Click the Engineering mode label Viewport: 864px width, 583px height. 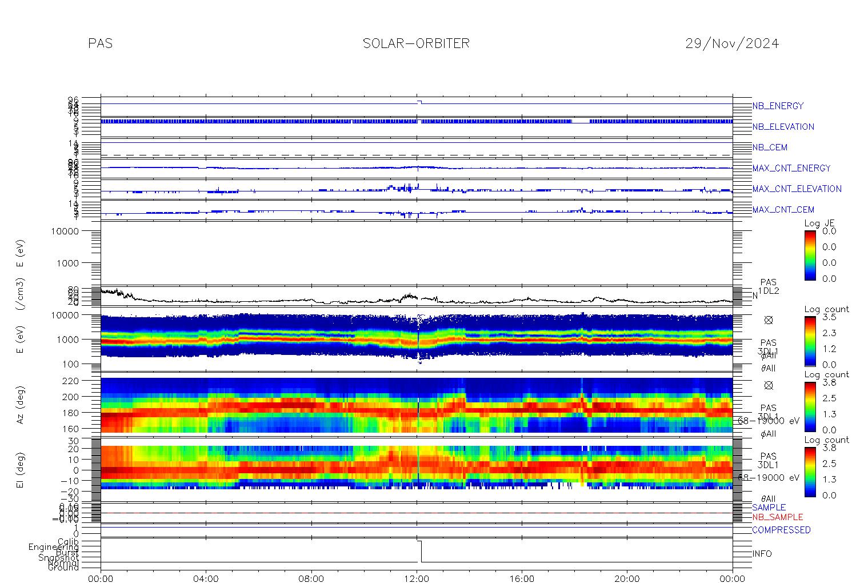coord(54,547)
